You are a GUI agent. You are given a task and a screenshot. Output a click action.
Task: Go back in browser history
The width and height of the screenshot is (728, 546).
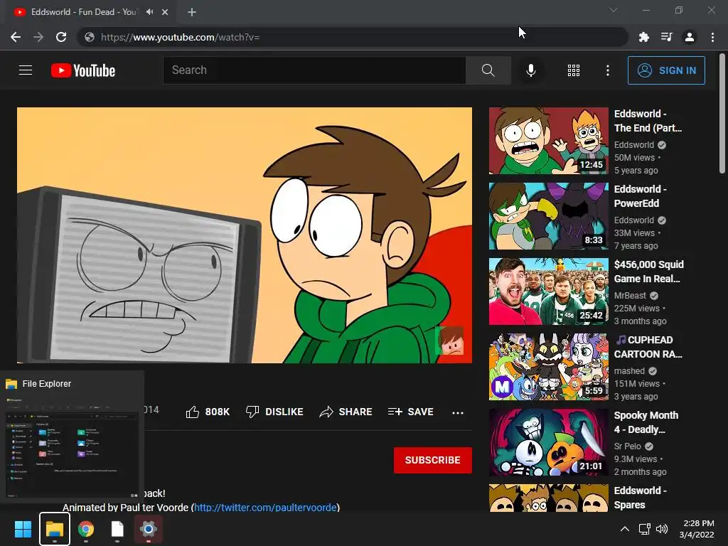coord(16,37)
